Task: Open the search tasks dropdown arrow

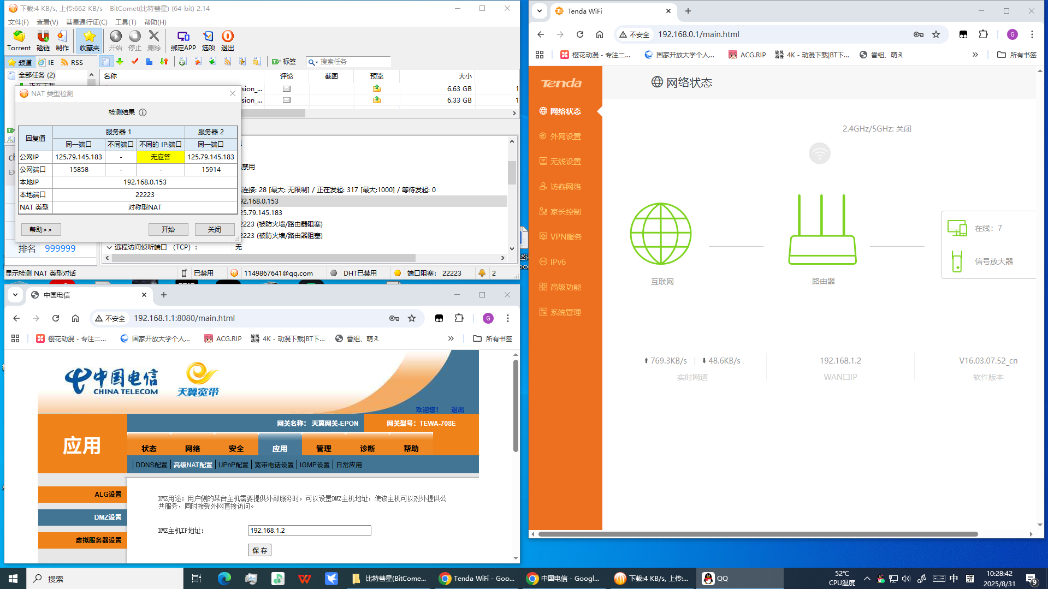Action: pos(313,62)
